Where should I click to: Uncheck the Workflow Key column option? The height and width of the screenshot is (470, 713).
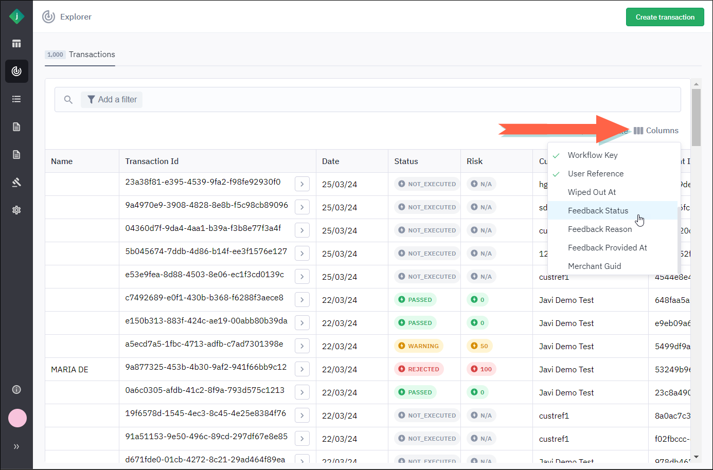coord(592,155)
